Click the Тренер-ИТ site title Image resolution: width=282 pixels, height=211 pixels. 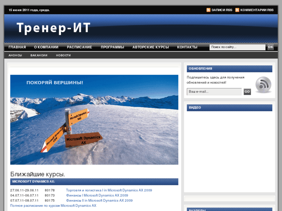pyautogui.click(x=54, y=28)
